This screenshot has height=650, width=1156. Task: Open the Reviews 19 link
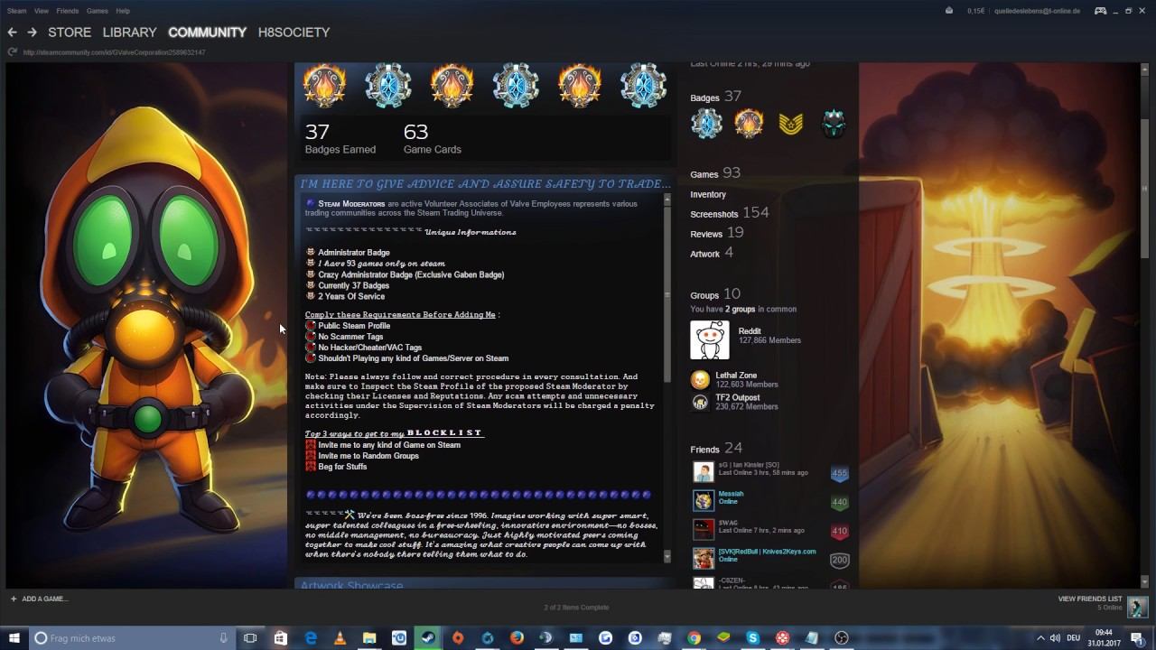coord(717,233)
